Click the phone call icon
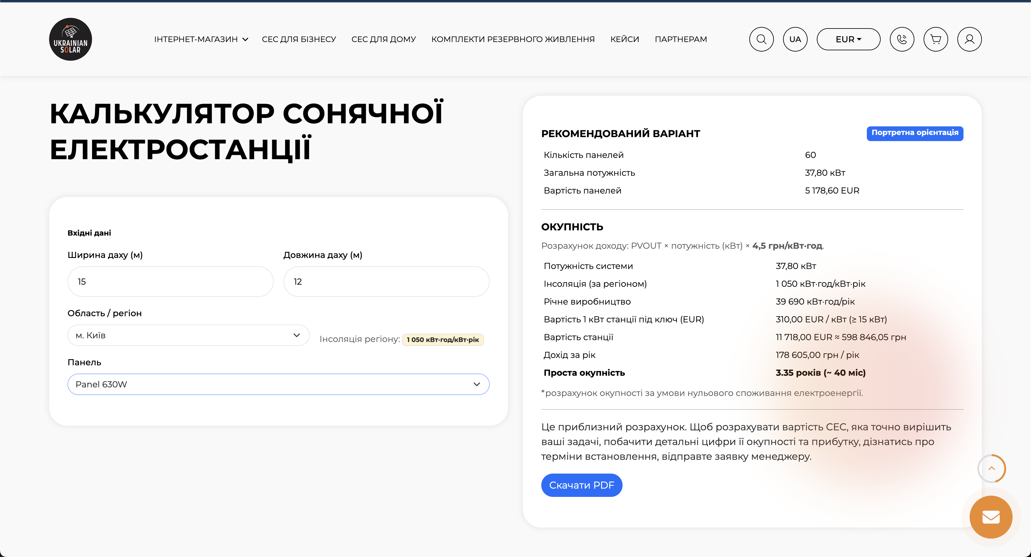Screen dimensions: 1031x557 point(902,39)
